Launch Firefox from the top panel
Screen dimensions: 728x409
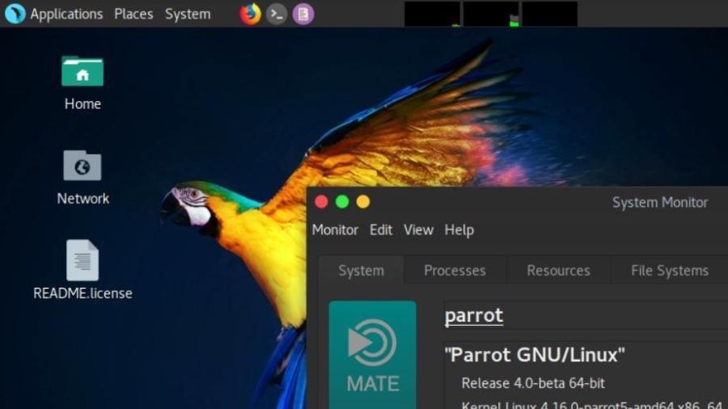[x=250, y=14]
